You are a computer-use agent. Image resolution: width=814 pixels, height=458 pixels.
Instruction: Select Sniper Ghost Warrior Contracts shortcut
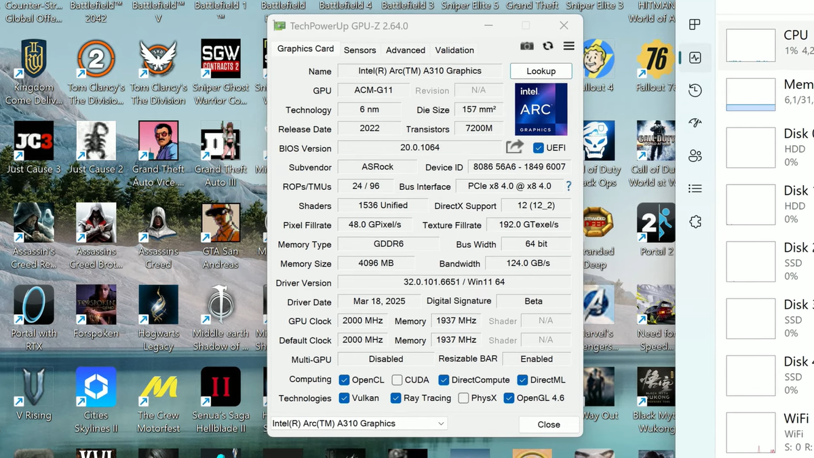[x=220, y=72]
